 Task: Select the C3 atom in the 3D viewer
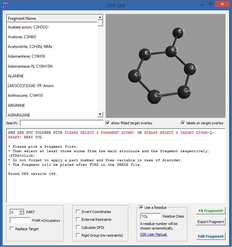(x=190, y=69)
